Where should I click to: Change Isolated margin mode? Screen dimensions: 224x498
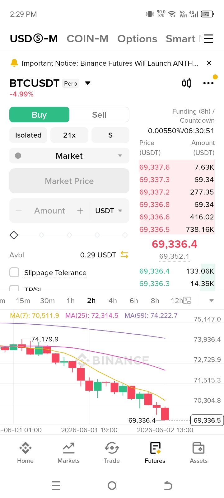[x=28, y=135]
